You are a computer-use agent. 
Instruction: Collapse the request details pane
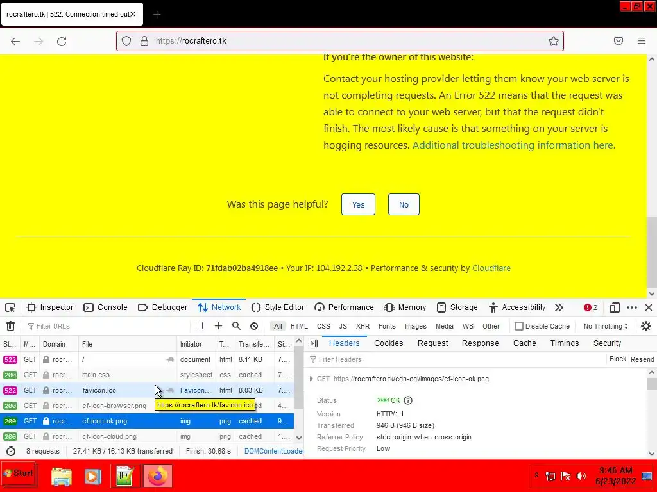(x=313, y=343)
